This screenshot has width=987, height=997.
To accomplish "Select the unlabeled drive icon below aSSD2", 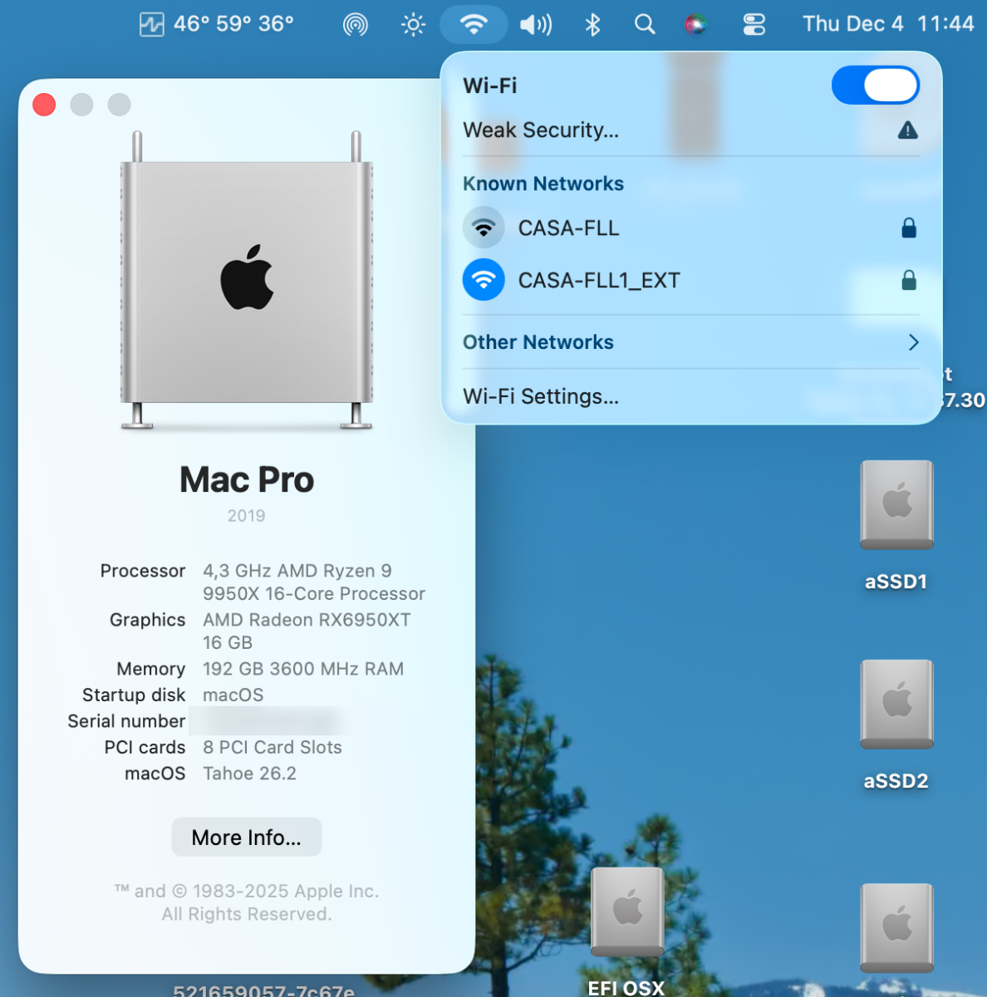I will (x=897, y=927).
